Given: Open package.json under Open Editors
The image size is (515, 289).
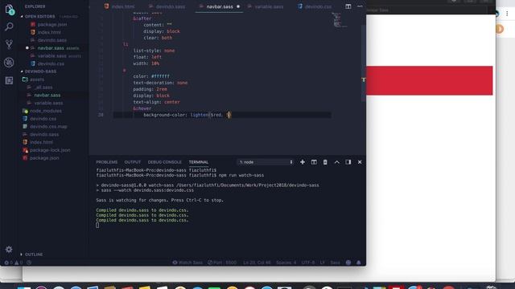Looking at the screenshot, I should pyautogui.click(x=51, y=25).
